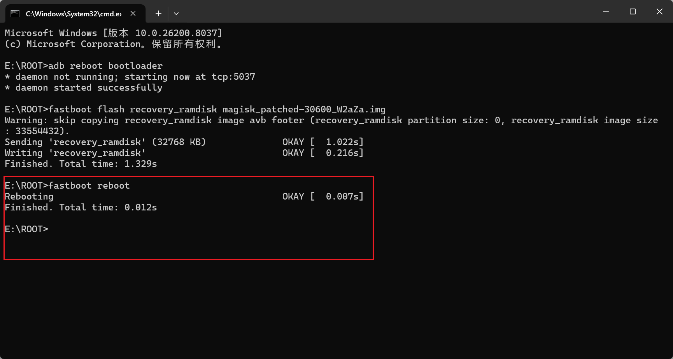Minimize the terminal window
673x359 pixels.
tap(606, 12)
